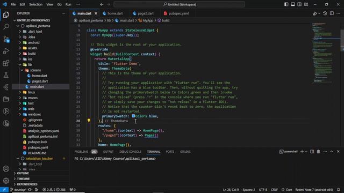Toggle bottom panel layout button
This screenshot has width=344, height=193.
(x=292, y=4)
